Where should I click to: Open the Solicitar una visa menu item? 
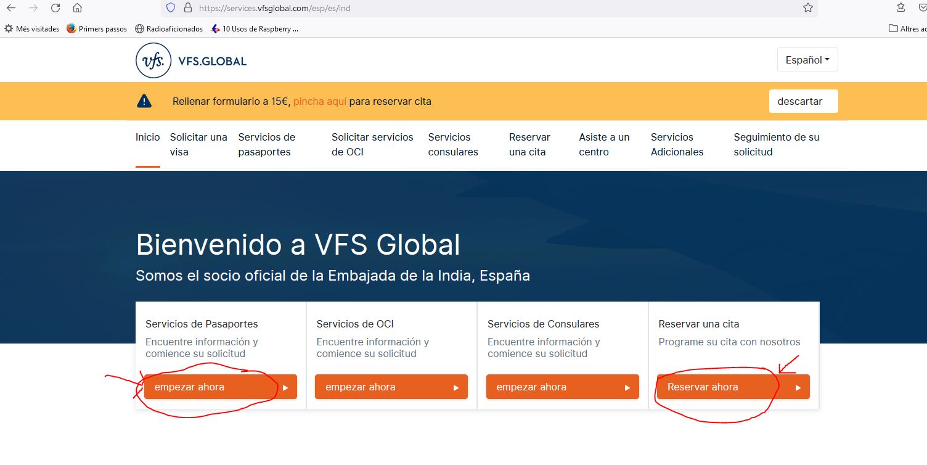[198, 144]
